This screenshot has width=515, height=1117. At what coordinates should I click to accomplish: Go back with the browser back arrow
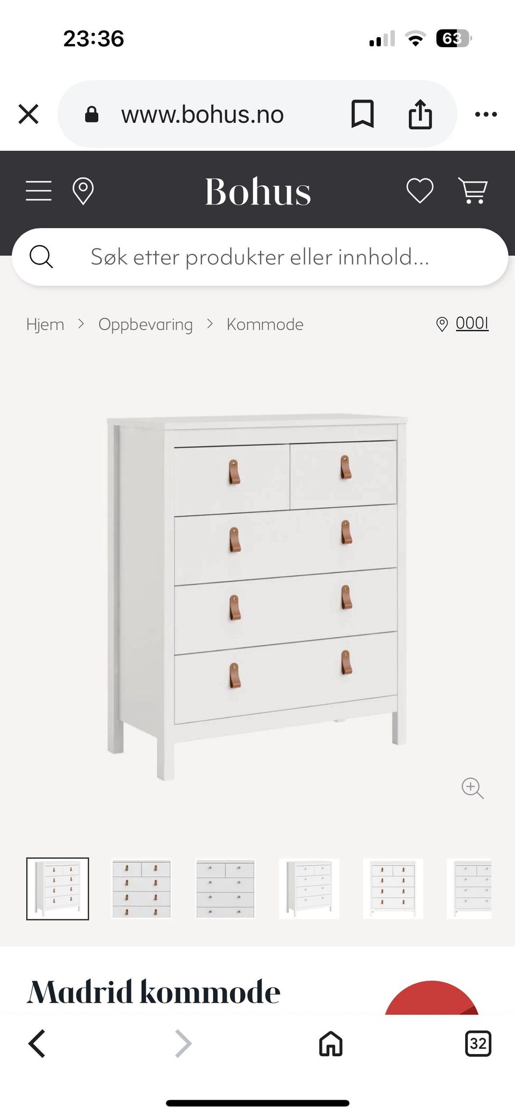pyautogui.click(x=36, y=1043)
